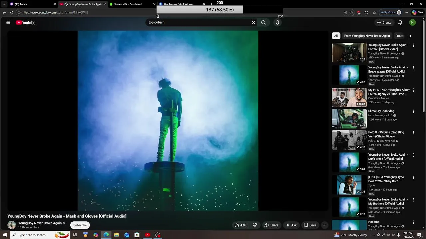Open Polo G 95 Bulls video title
The height and width of the screenshot is (239, 426).
click(x=386, y=134)
